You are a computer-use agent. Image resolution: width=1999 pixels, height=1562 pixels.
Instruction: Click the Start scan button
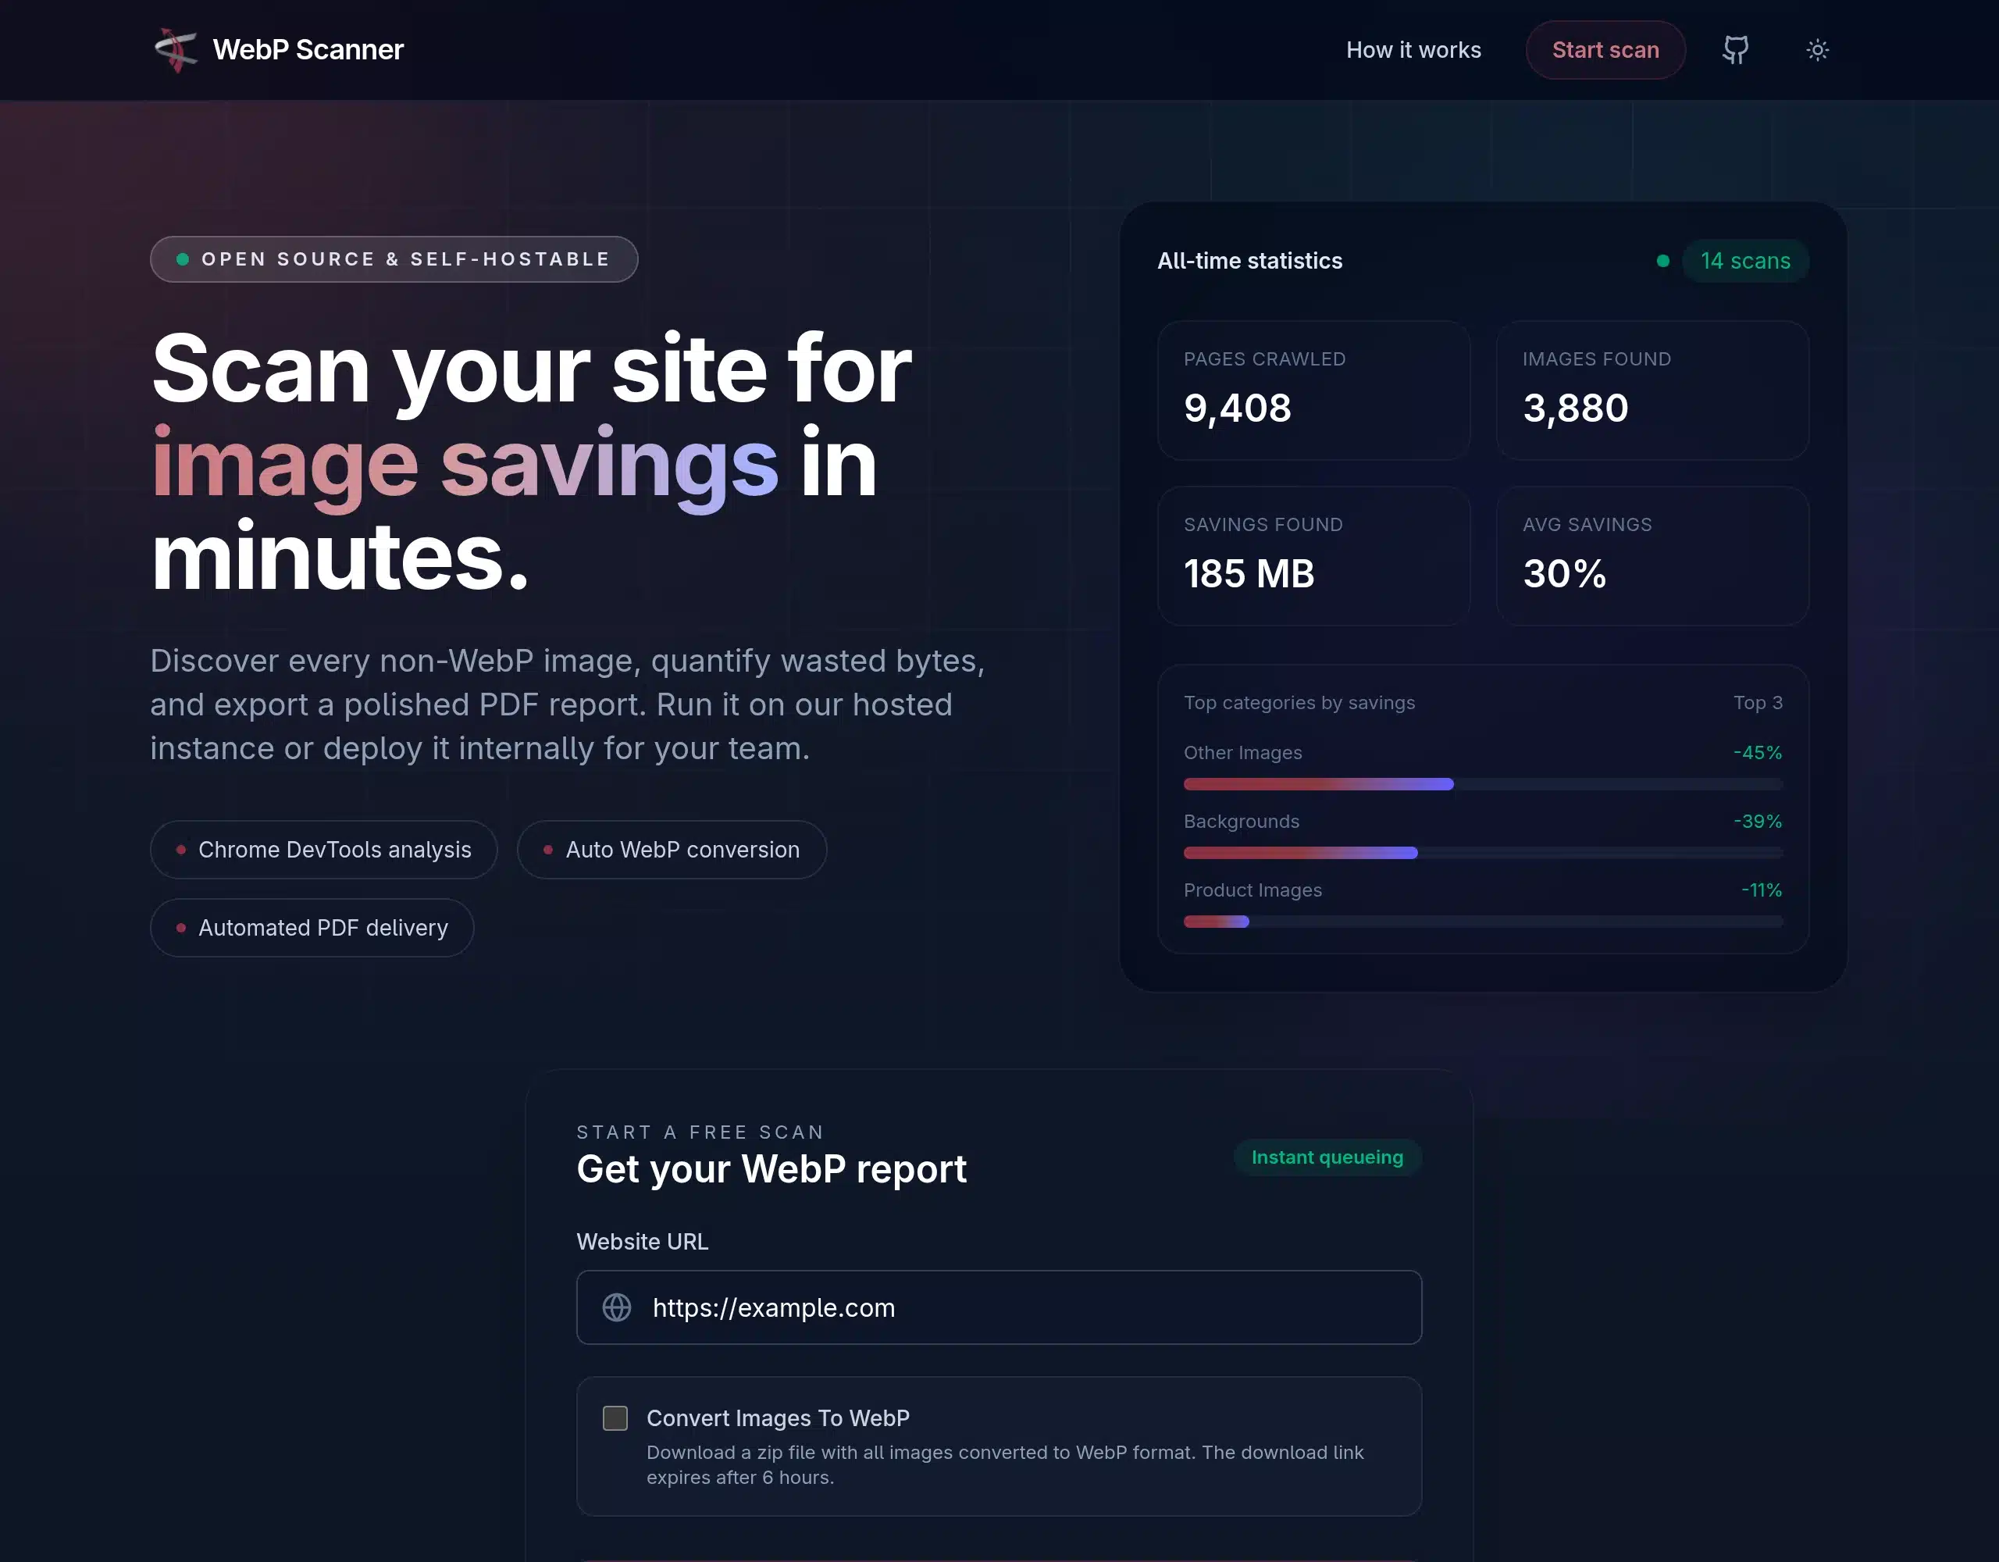pyautogui.click(x=1605, y=49)
